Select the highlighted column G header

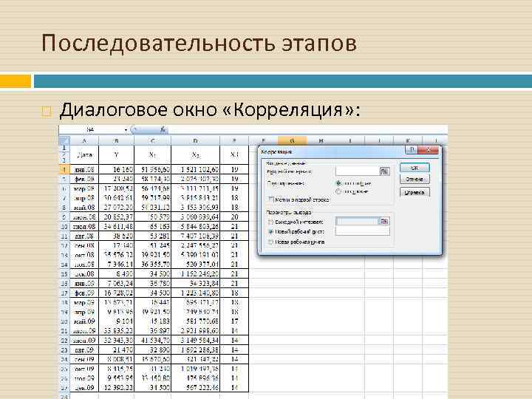pos(292,140)
